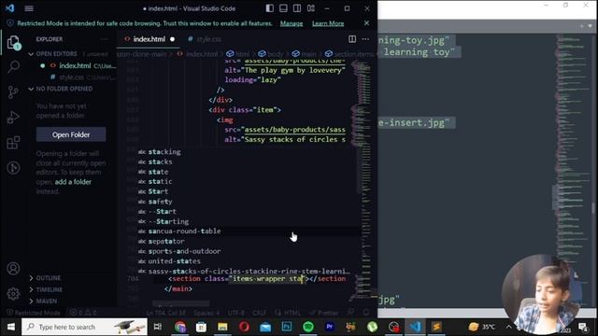Click the HTML language mode in status bar
This screenshot has width=598, height=336.
(288, 313)
